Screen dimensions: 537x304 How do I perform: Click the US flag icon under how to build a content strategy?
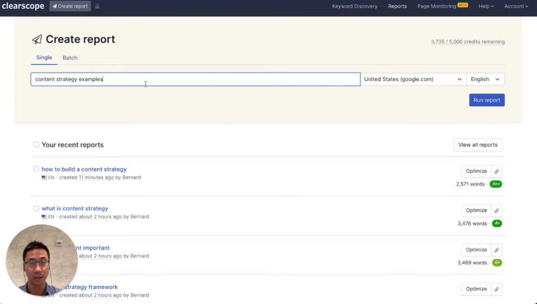(x=44, y=177)
